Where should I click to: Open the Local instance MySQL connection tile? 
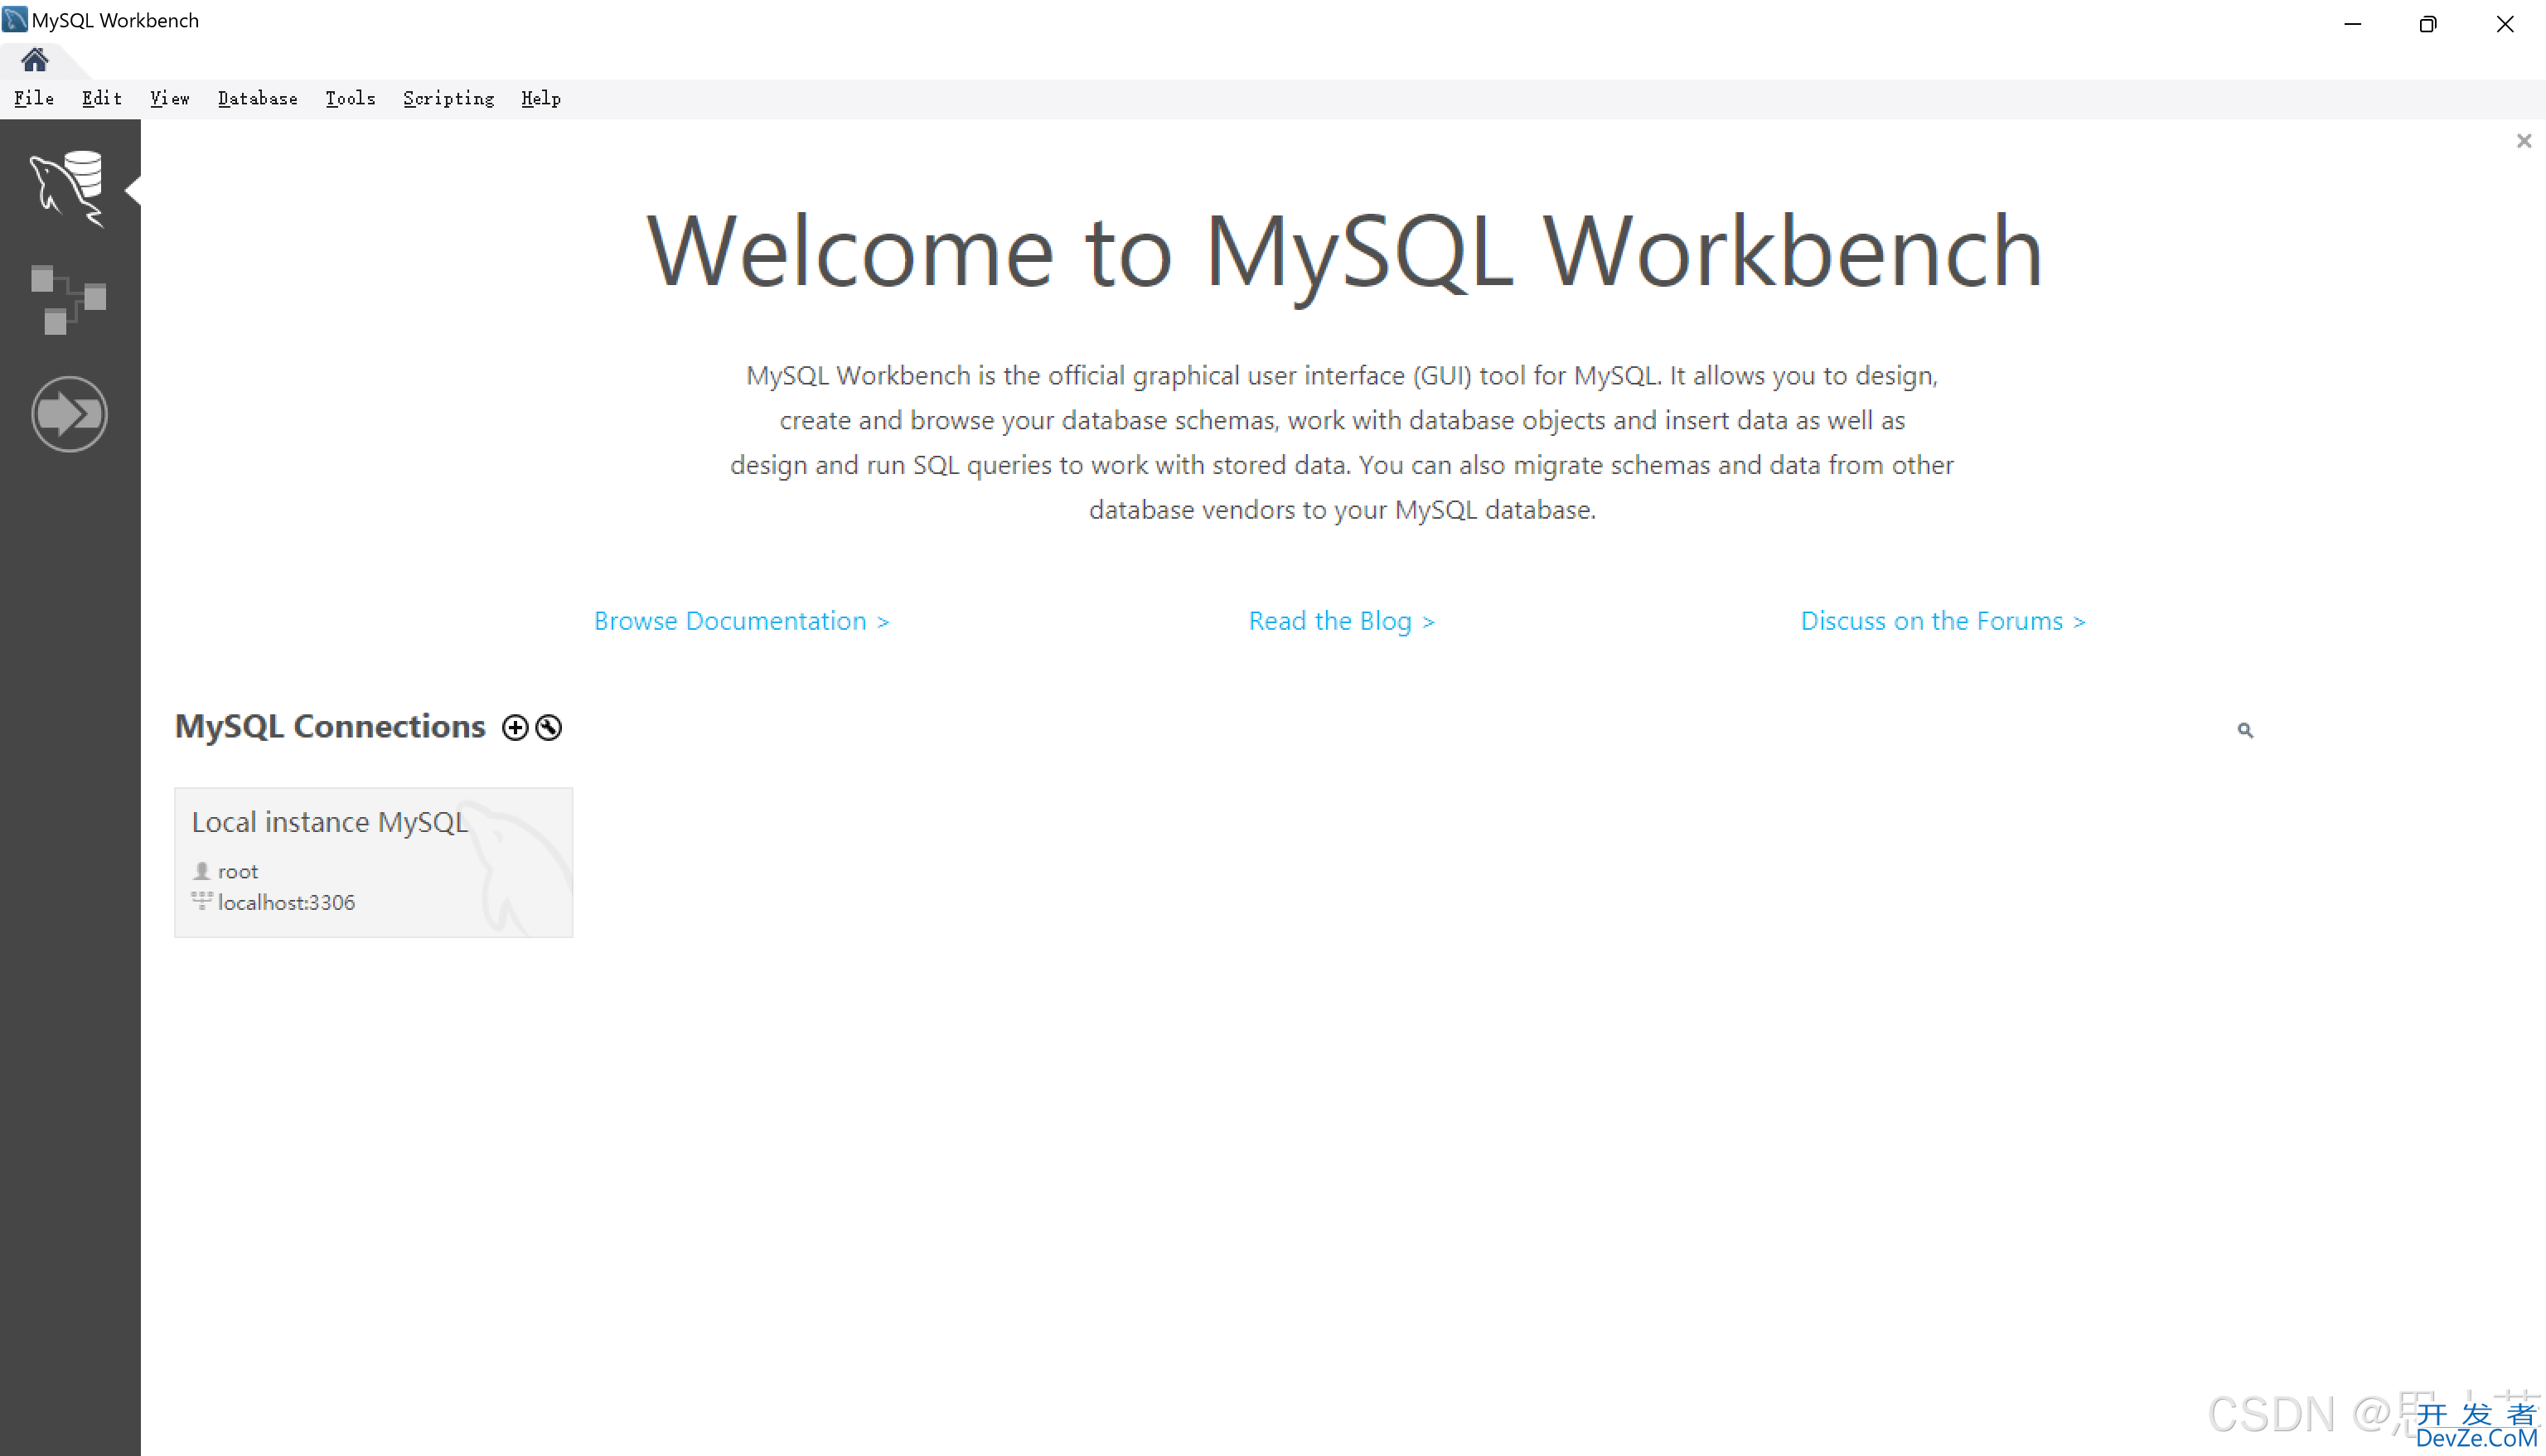373,862
